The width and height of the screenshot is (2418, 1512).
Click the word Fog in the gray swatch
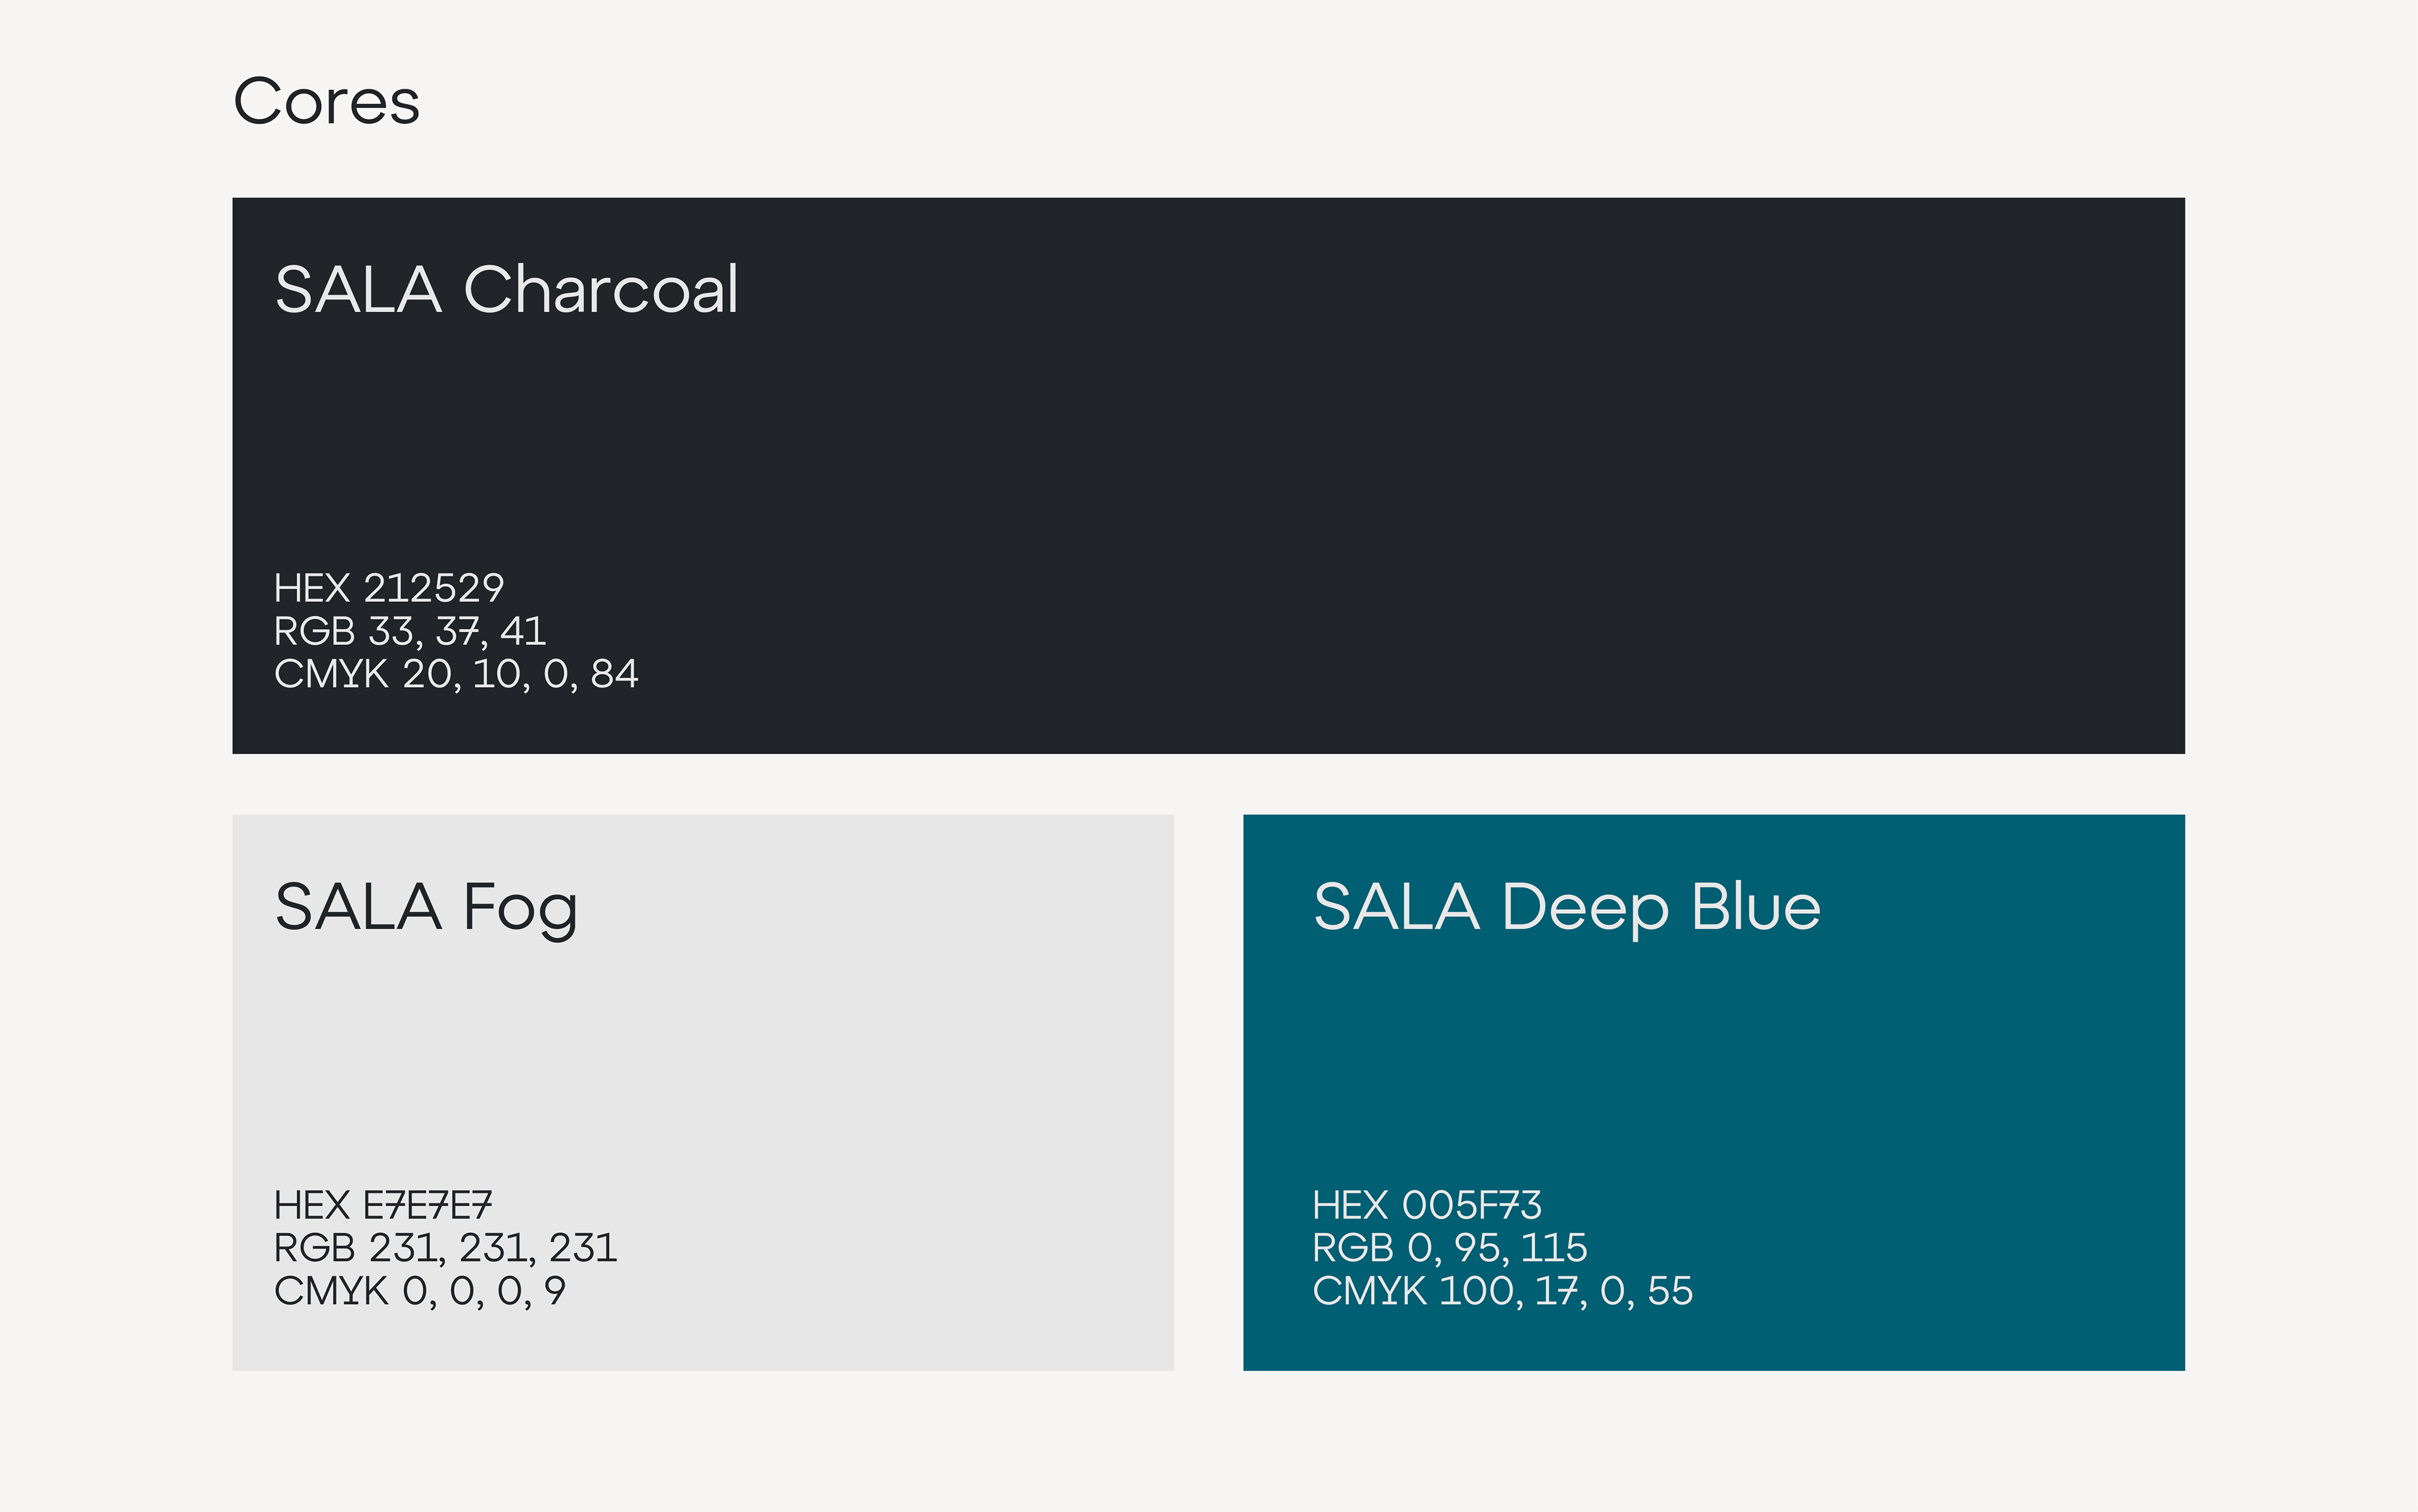coord(520,908)
